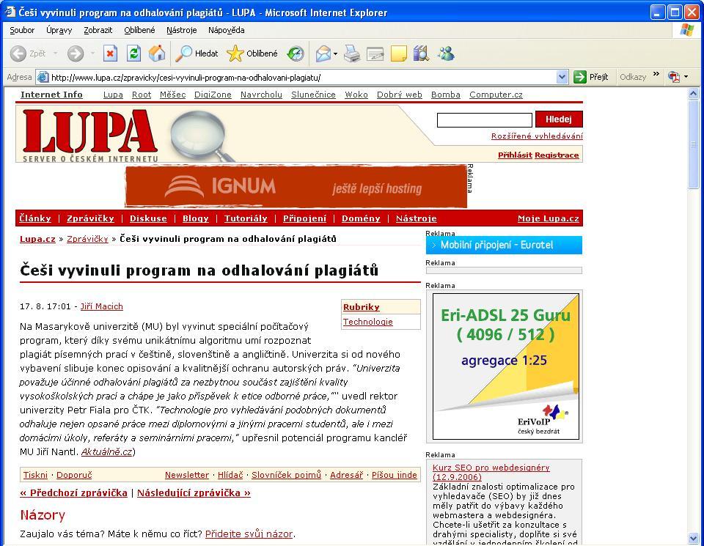Viewport: 704px width, 546px height.
Task: Print page with printer icon
Action: 352,54
